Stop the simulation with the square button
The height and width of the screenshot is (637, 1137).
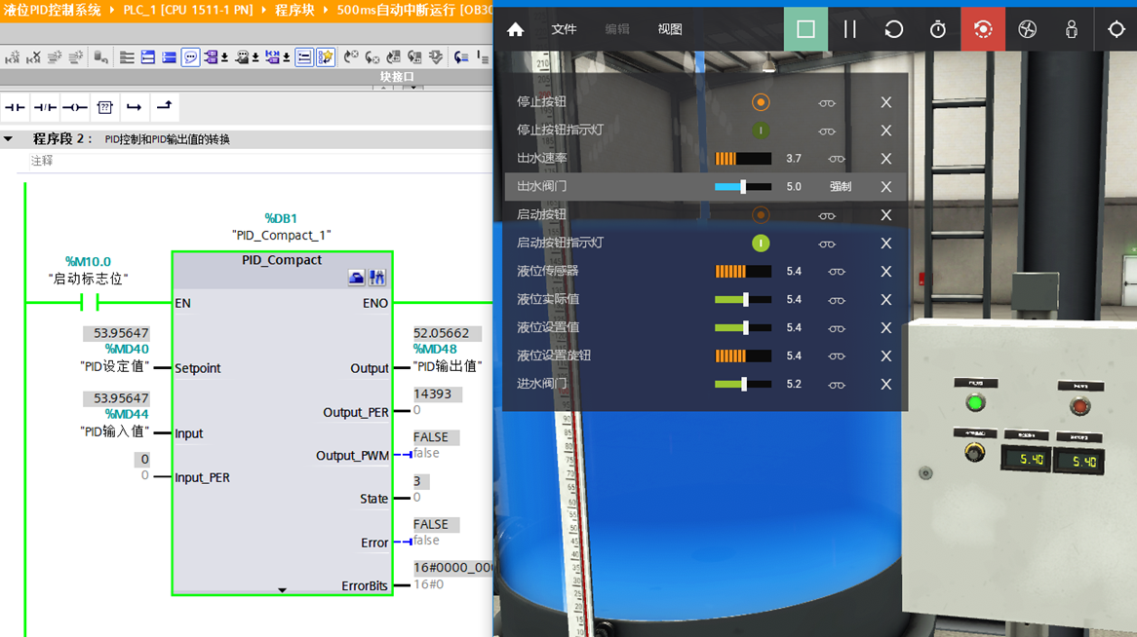click(x=805, y=29)
